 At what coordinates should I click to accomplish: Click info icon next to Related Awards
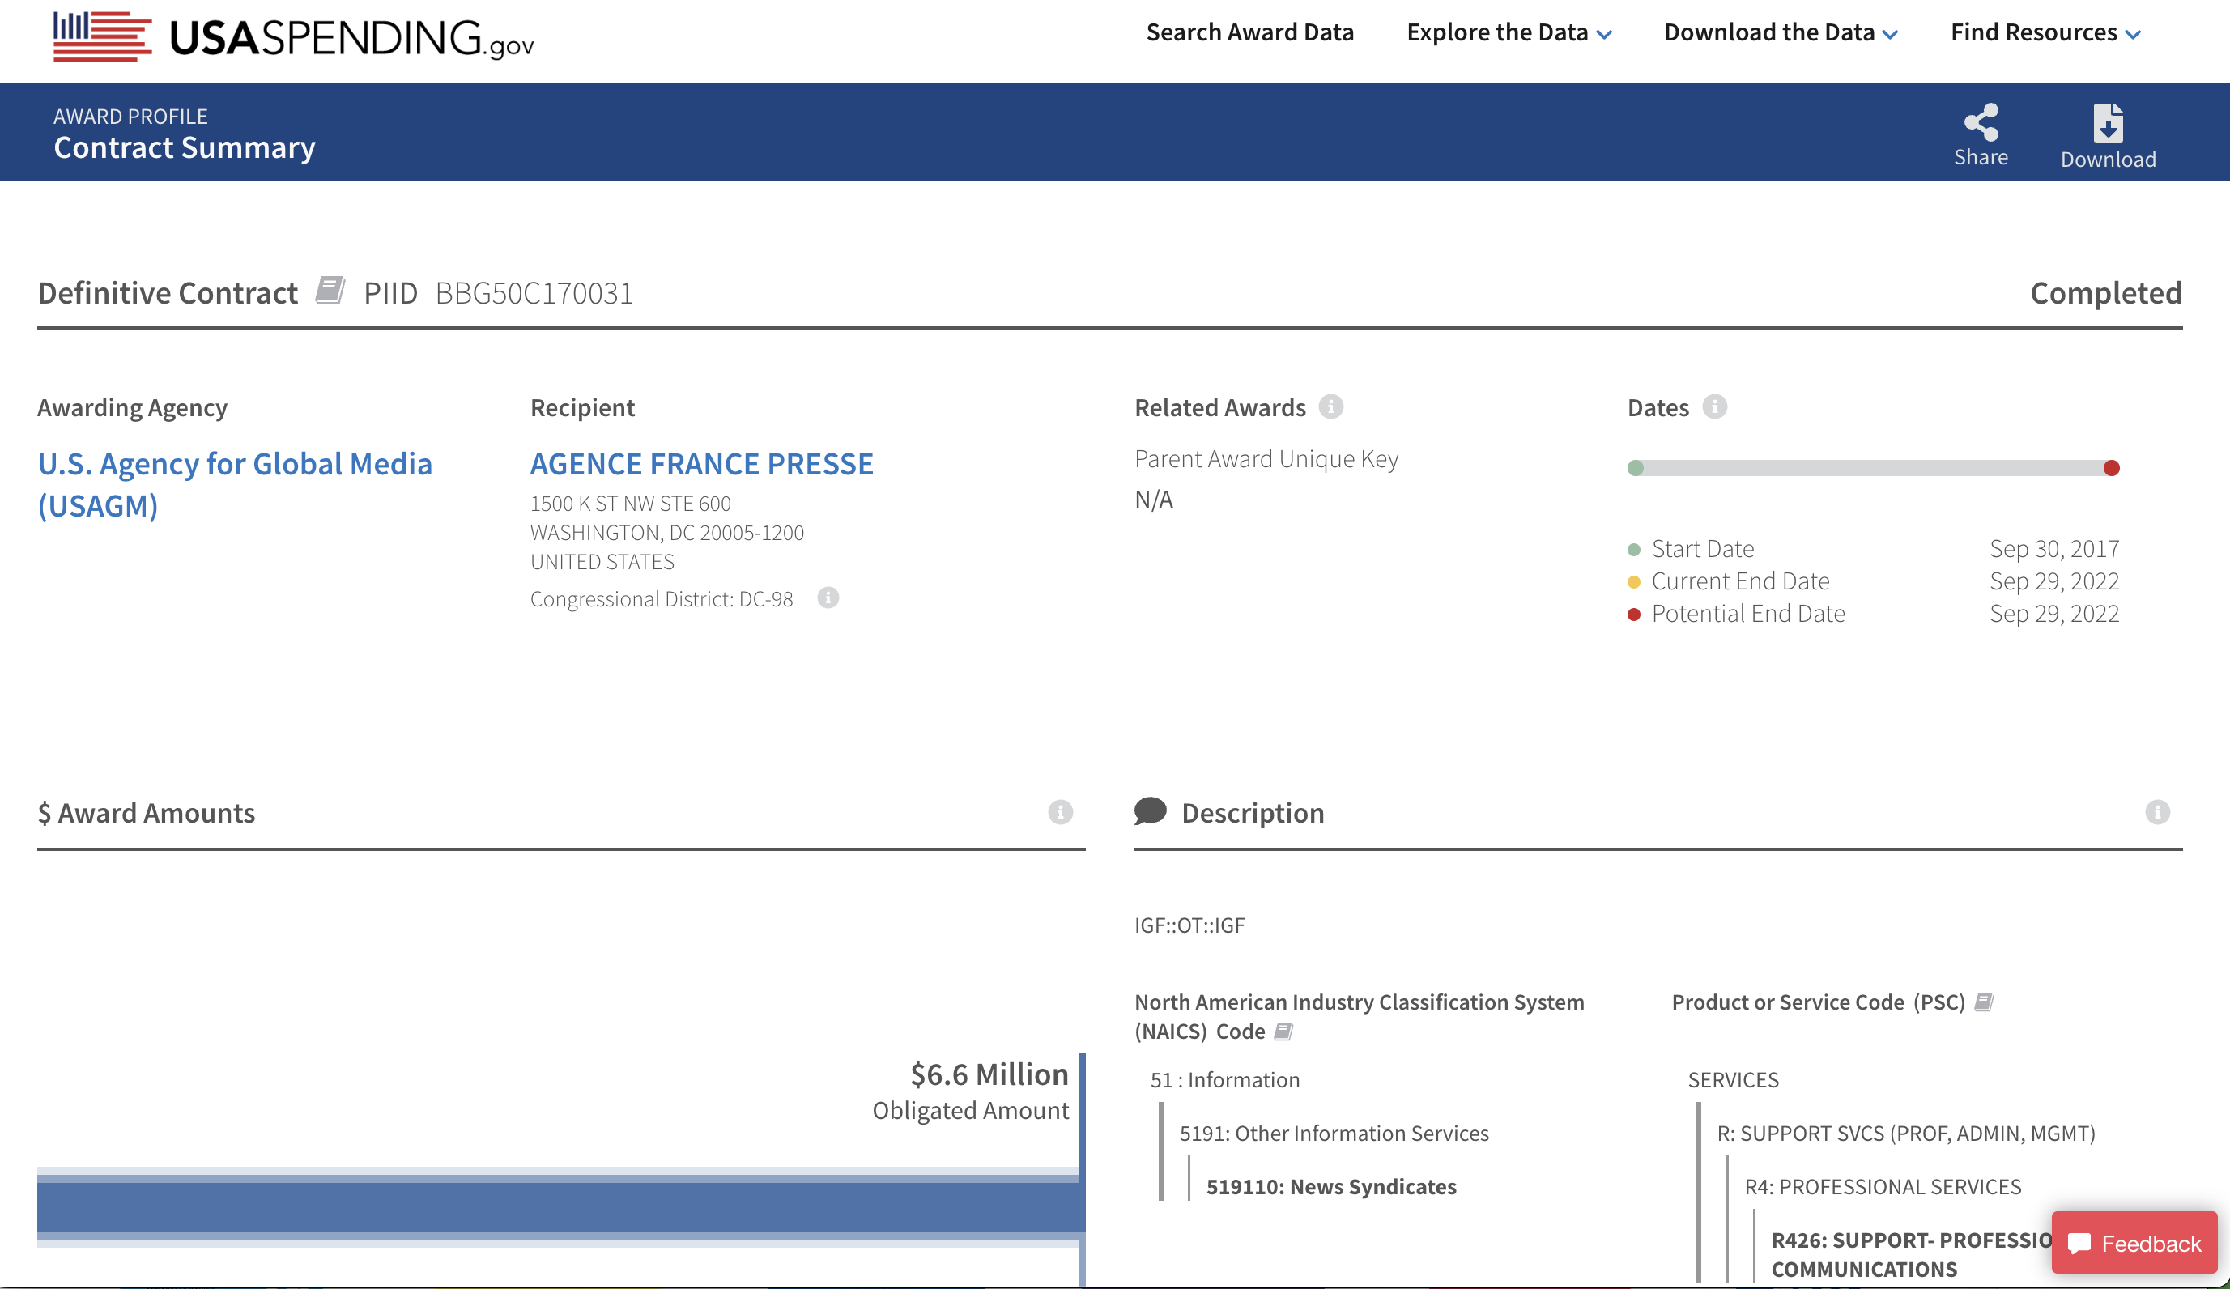[x=1330, y=406]
